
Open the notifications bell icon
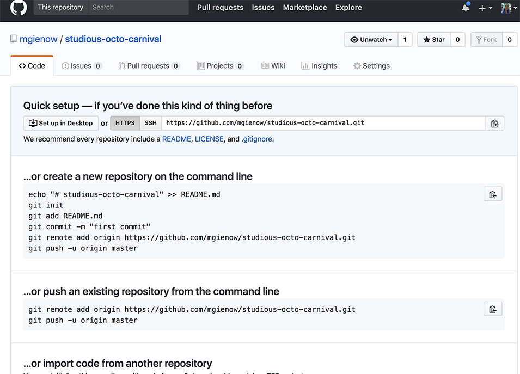point(466,7)
